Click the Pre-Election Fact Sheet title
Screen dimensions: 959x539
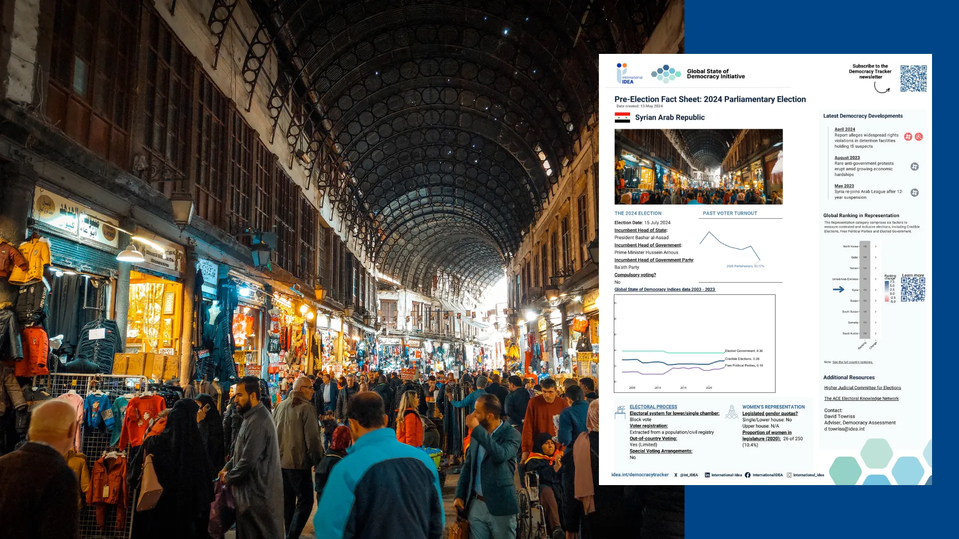(x=710, y=99)
